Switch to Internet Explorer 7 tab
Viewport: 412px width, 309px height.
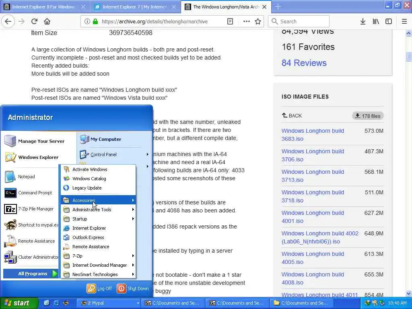click(x=135, y=7)
